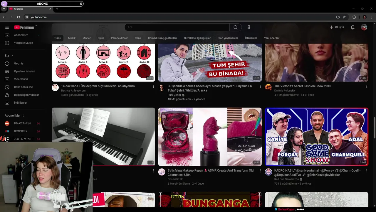Click the Oluştur create button
The width and height of the screenshot is (376, 212).
click(x=337, y=27)
